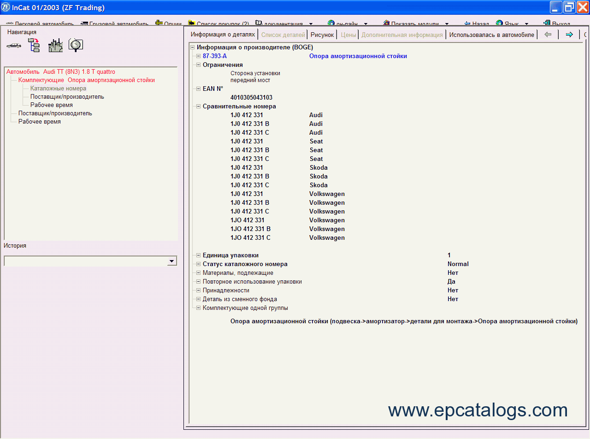
Task: Select top-level Рабочее время under Автомобиль
Action: tap(40, 121)
